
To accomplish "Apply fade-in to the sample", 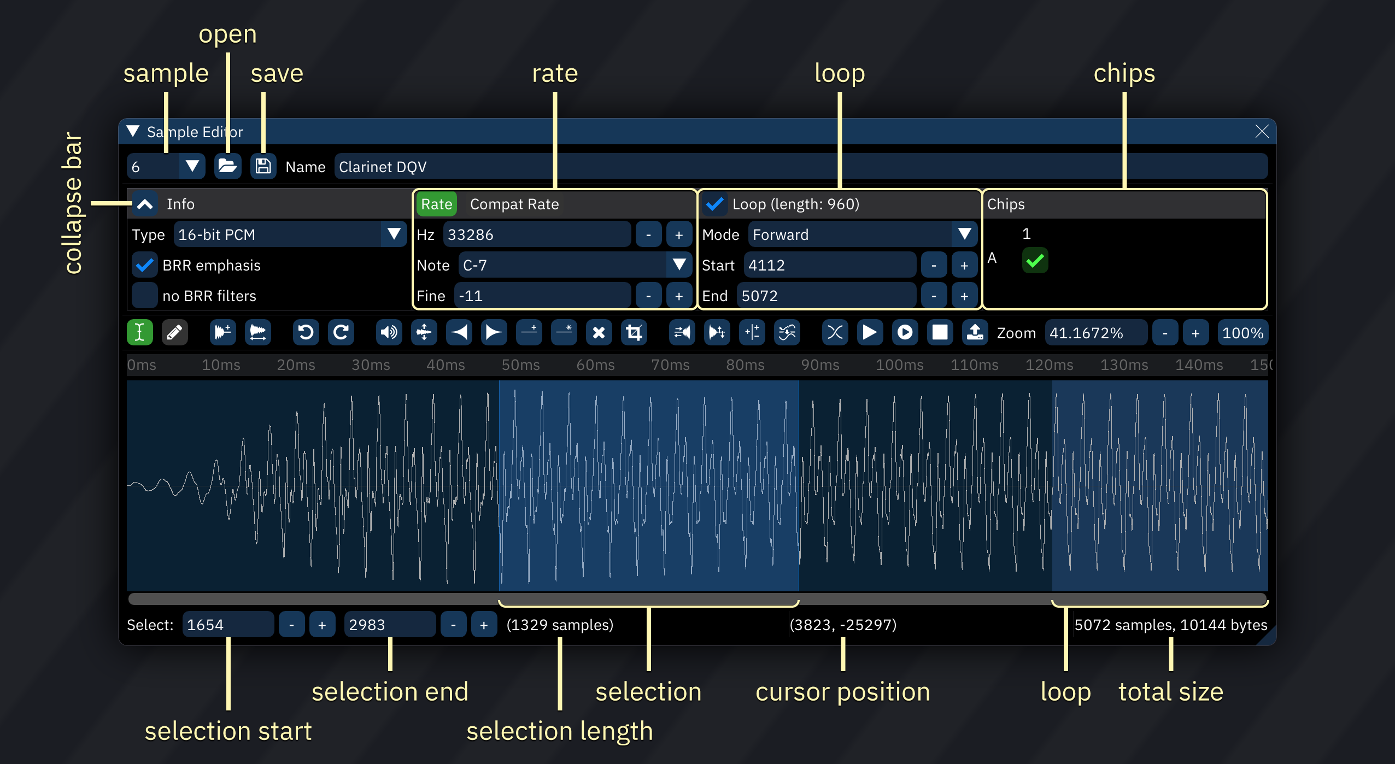I will click(460, 332).
